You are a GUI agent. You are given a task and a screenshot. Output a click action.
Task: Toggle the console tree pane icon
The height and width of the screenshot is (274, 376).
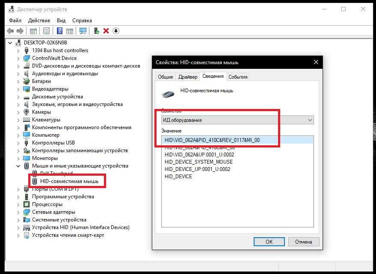click(x=33, y=31)
